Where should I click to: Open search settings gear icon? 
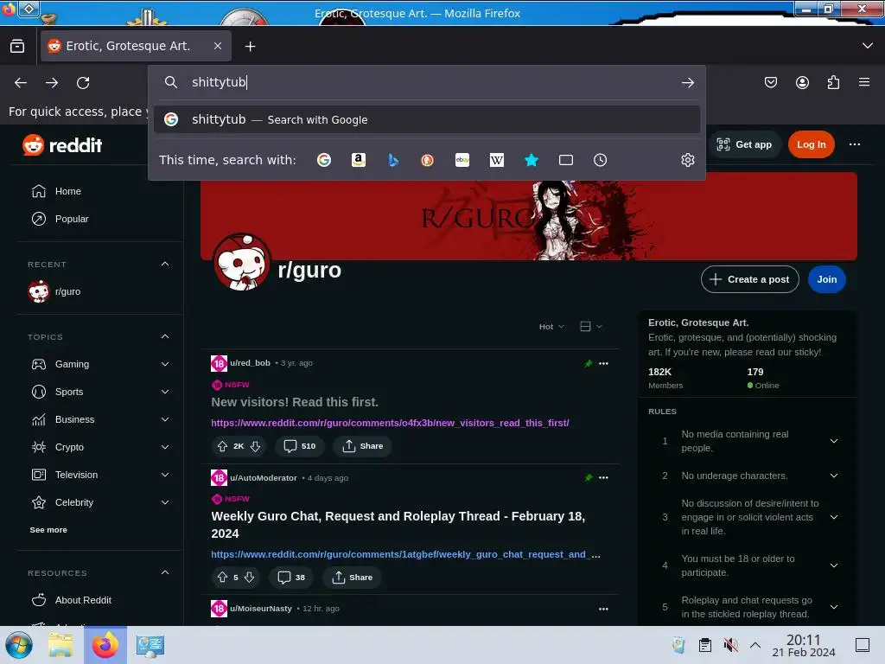click(687, 160)
